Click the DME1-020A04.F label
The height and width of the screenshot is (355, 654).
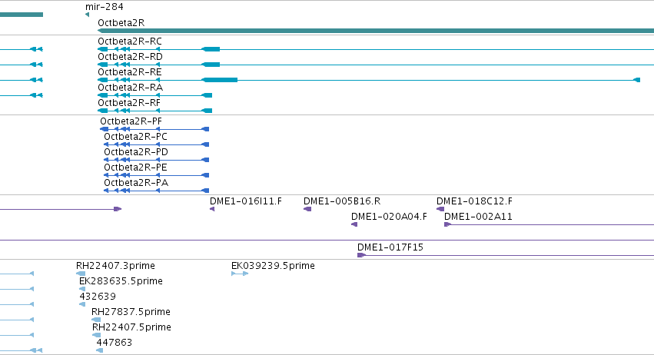(x=389, y=217)
